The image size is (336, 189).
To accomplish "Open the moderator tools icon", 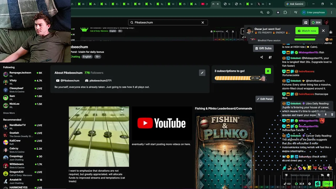I will tap(270, 57).
